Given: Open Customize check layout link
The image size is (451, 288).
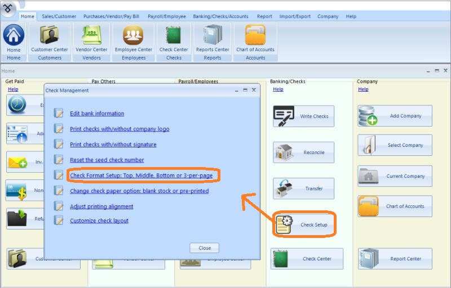Looking at the screenshot, I should click(99, 220).
